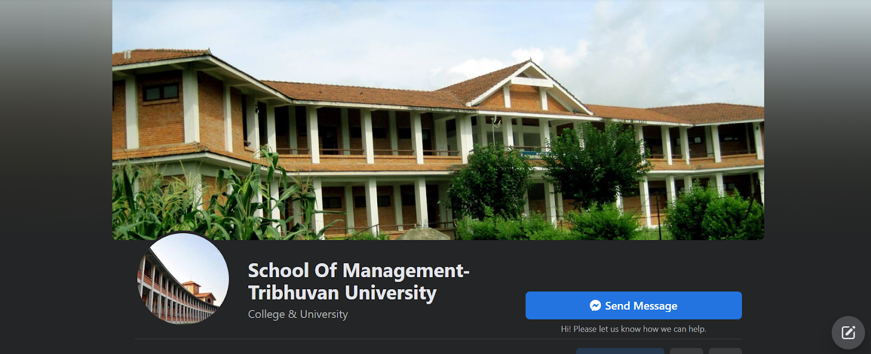
Task: Click the ampersand in College & University
Action: pos(292,314)
